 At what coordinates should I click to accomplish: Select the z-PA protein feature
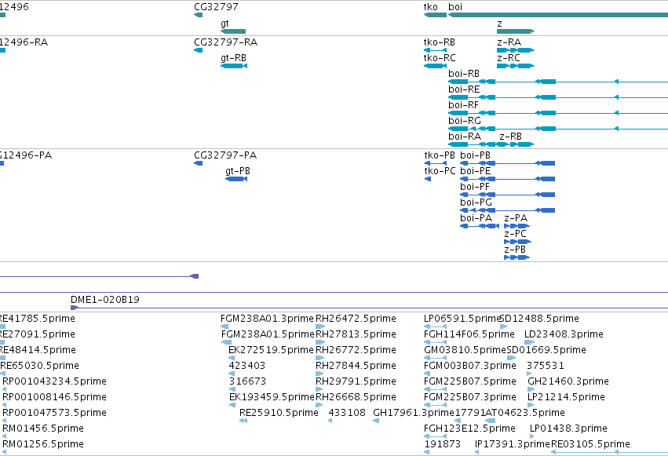[x=517, y=226]
